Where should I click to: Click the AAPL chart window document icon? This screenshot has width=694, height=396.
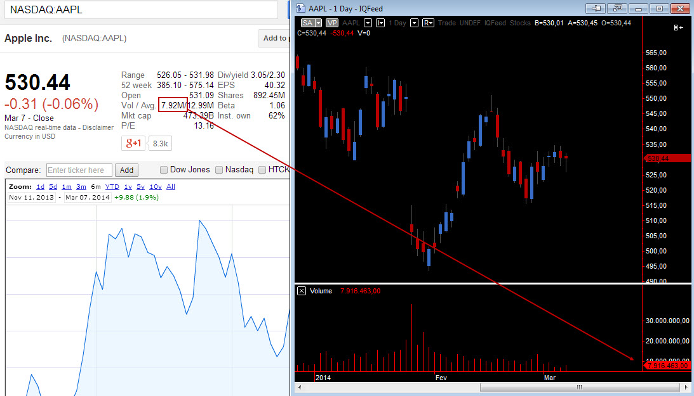pos(300,8)
